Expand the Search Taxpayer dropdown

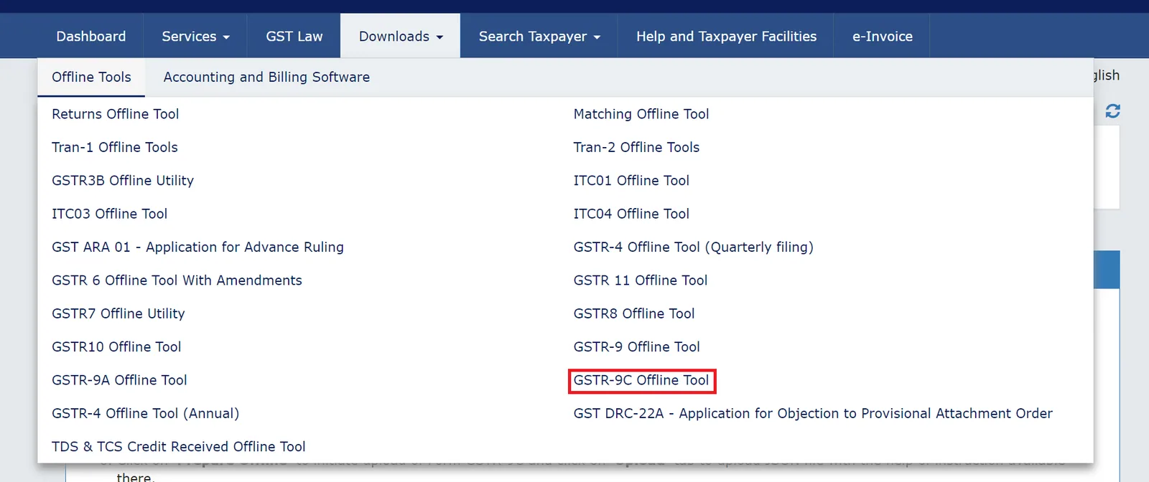point(539,36)
